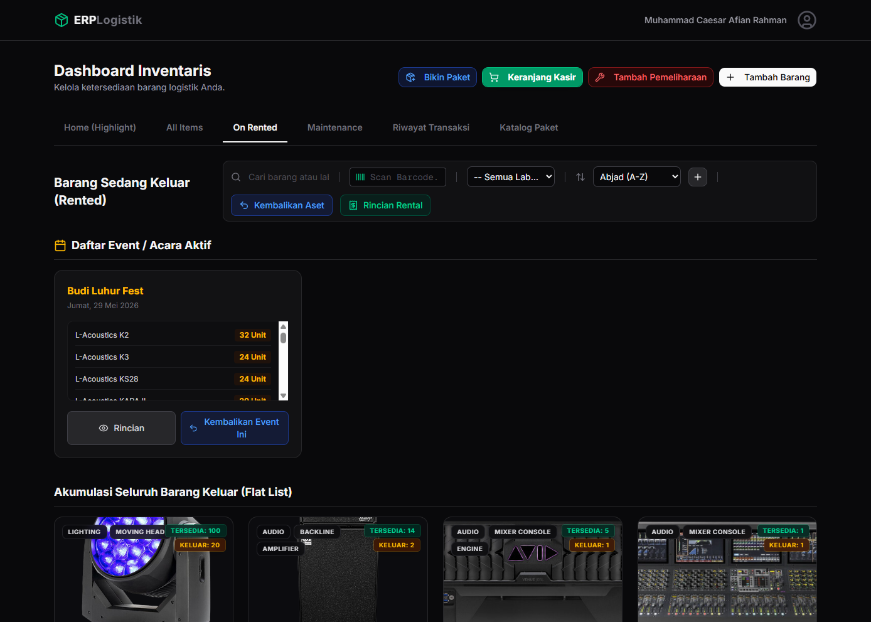Image resolution: width=871 pixels, height=622 pixels.
Task: Click the ERPLogistik cube logo icon
Action: (61, 20)
